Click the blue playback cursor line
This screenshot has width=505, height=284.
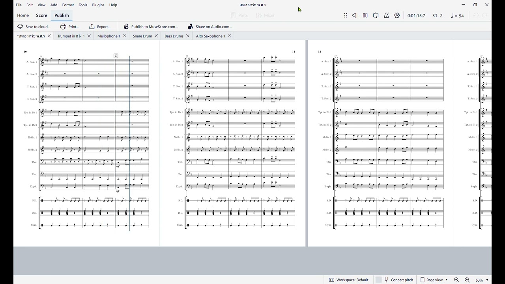click(x=129, y=143)
